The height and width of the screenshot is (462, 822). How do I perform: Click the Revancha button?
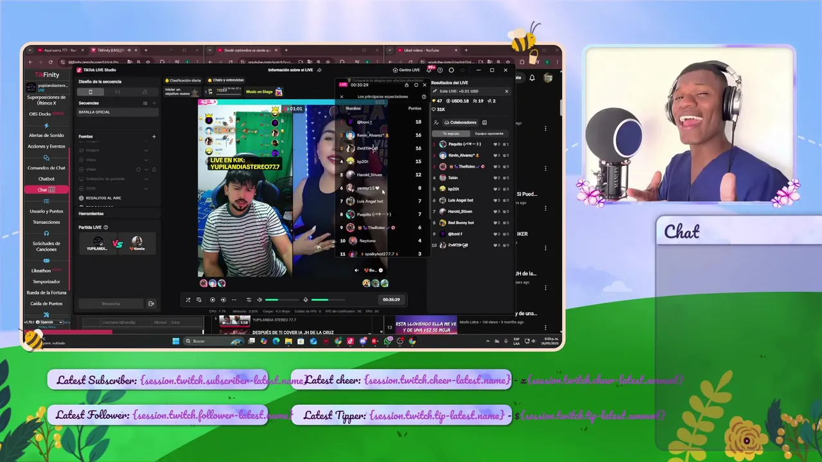[x=110, y=304]
